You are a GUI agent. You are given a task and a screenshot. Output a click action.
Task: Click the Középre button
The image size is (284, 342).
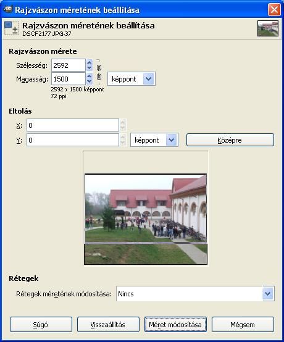tap(230, 140)
